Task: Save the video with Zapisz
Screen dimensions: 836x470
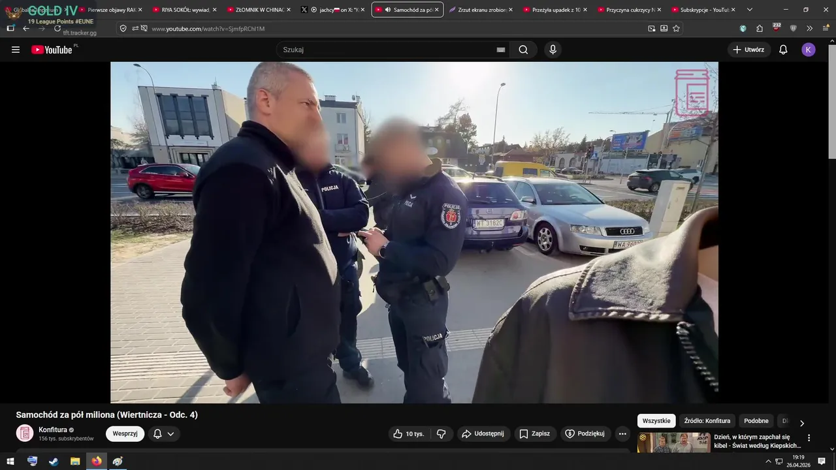Action: coord(534,433)
